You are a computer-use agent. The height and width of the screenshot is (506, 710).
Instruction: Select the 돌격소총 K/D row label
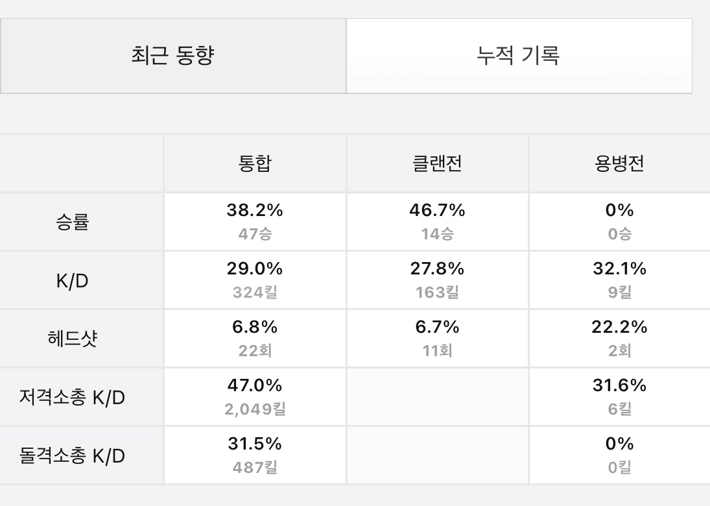(x=72, y=456)
